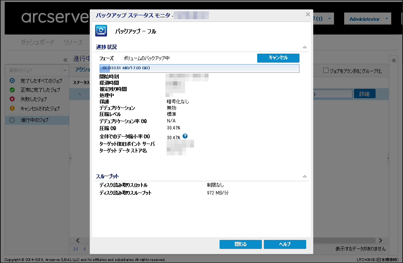Select 失敗したジョブ filter

pos(33,99)
